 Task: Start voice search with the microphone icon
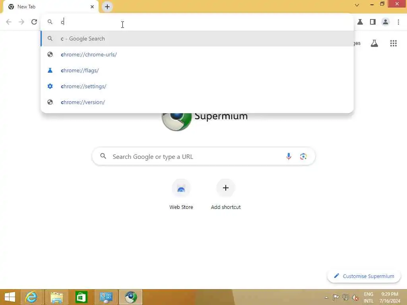point(289,156)
